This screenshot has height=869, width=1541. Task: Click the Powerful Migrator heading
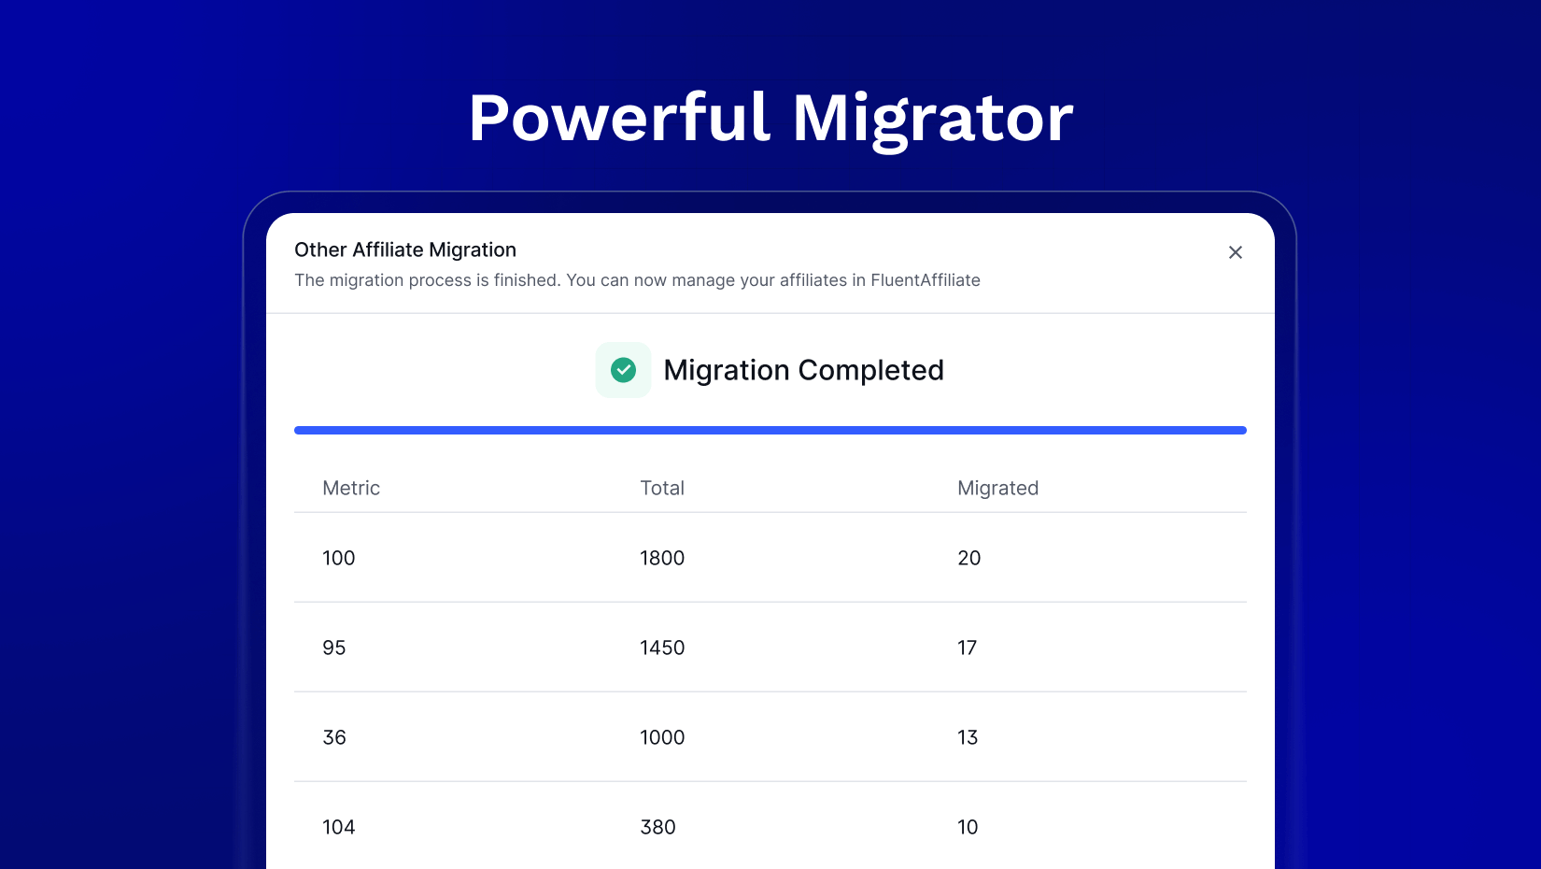(770, 119)
